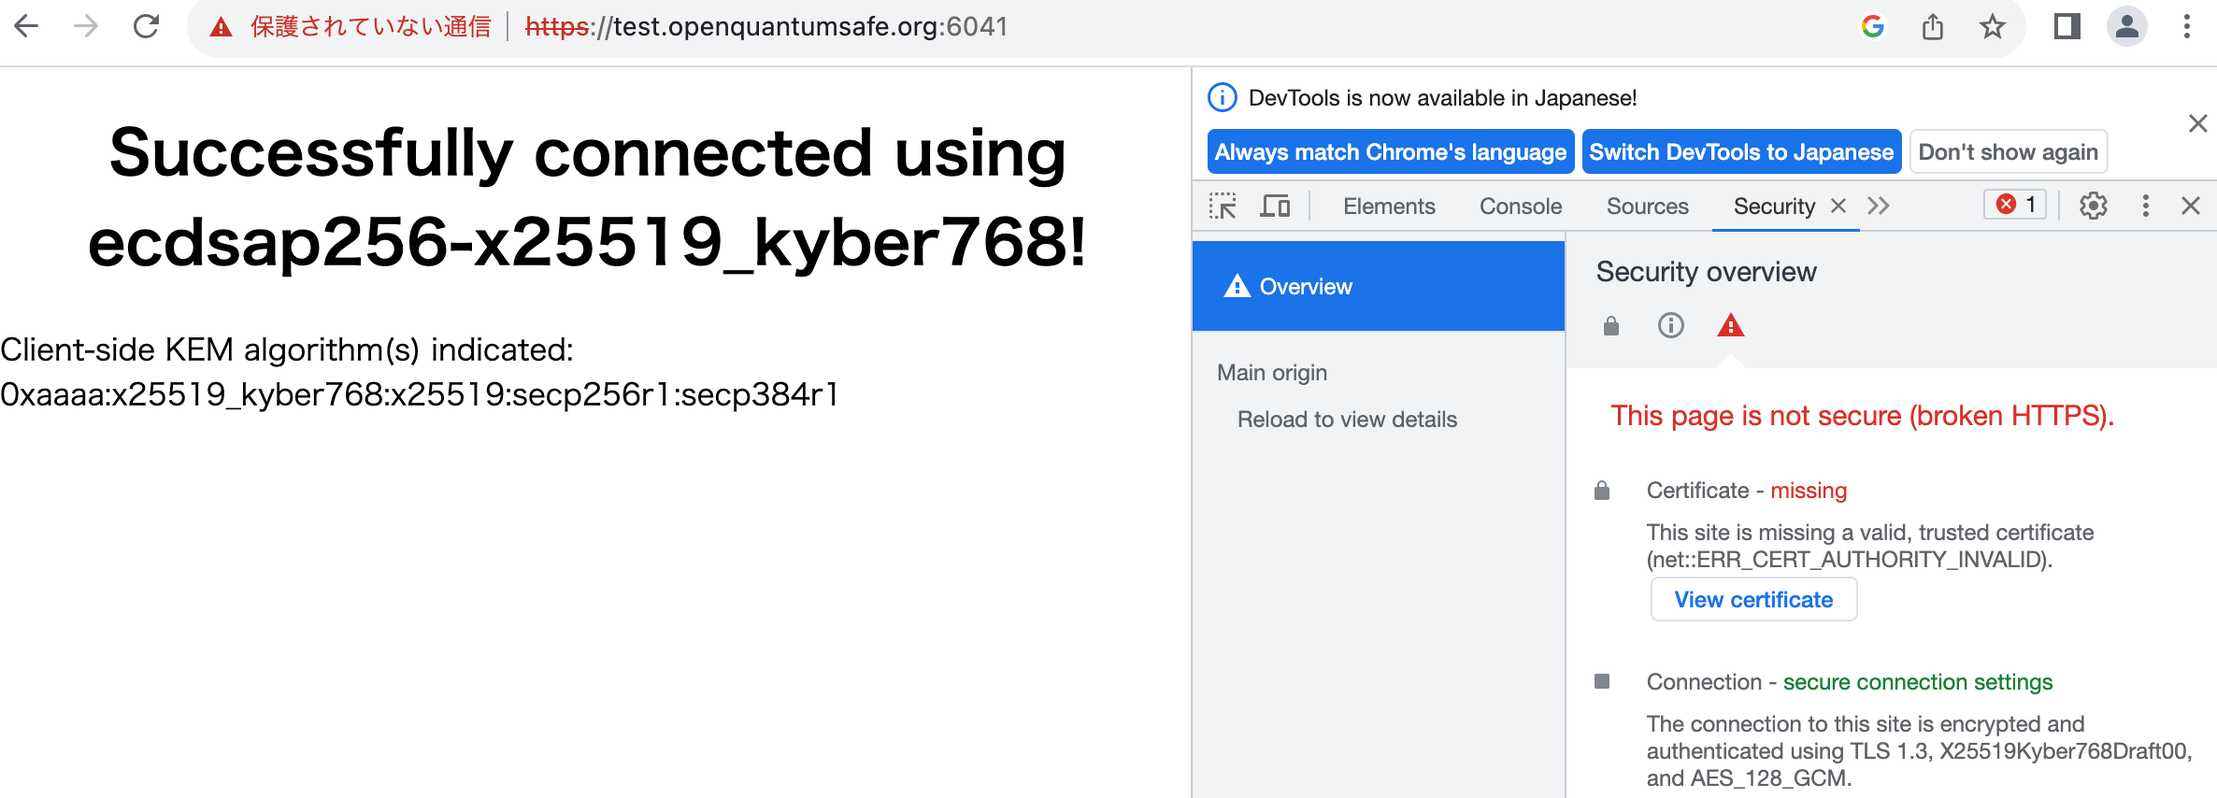2217x798 pixels.
Task: Expand more DevTools tabs chevron
Action: click(x=1879, y=206)
